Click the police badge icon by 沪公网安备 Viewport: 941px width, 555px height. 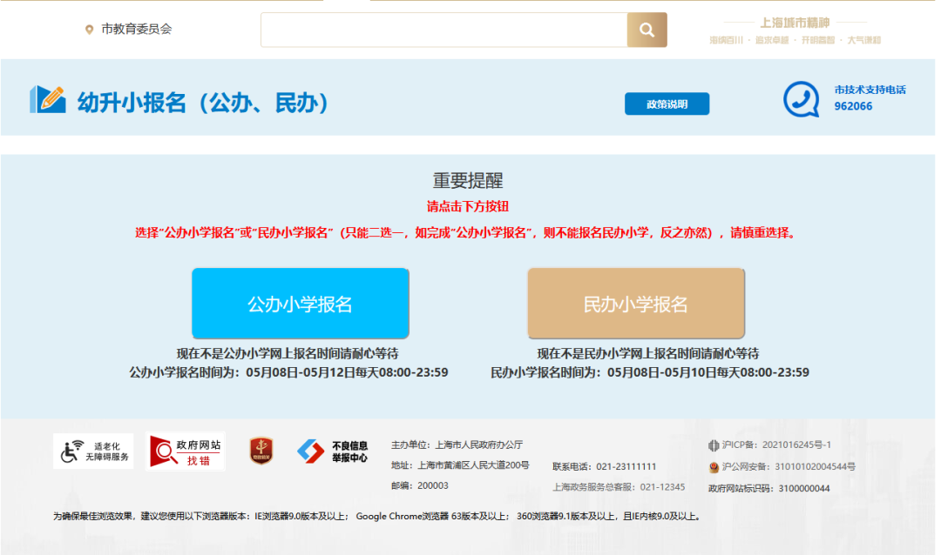[x=714, y=467]
